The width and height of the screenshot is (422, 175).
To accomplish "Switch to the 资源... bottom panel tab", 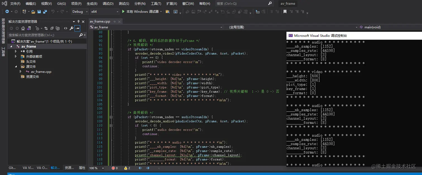I will [69, 168].
